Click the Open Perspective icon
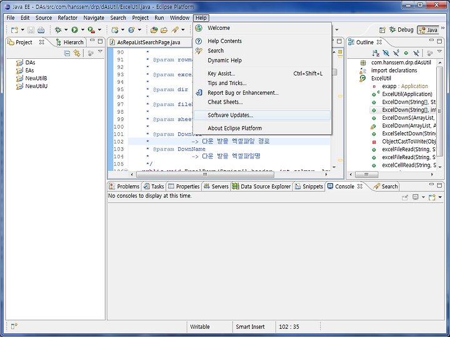Screen dimensions: 450x337 [382, 30]
